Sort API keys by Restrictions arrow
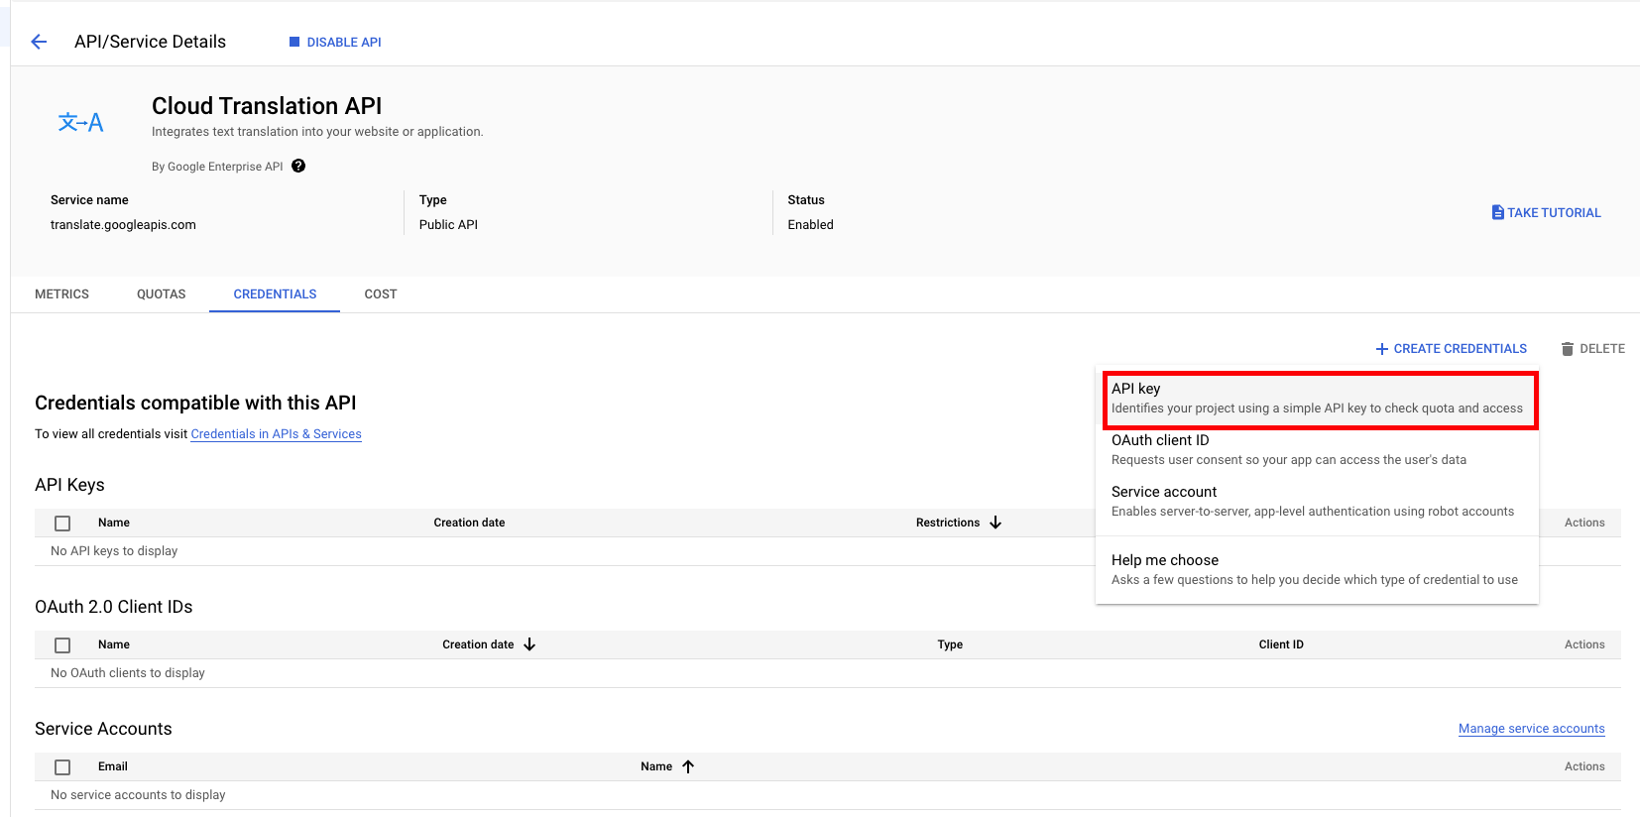This screenshot has height=817, width=1640. pyautogui.click(x=996, y=523)
